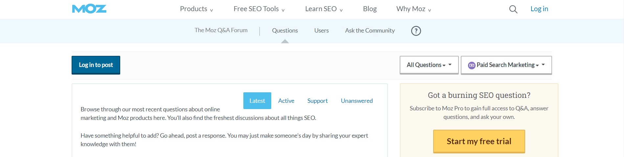Expand the Learn SEO menu
The image size is (624, 157).
coord(324,9)
